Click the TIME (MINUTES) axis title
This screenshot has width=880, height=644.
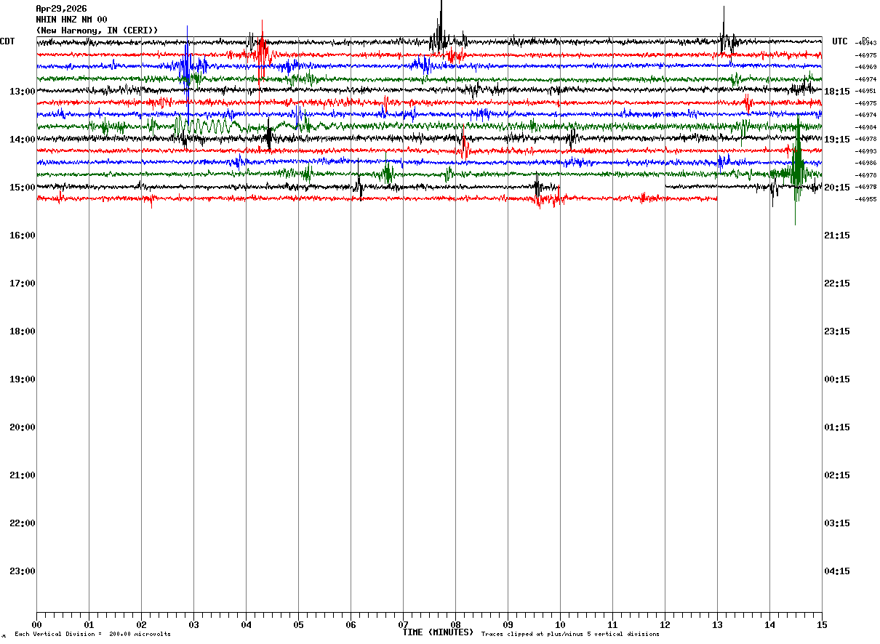438,632
